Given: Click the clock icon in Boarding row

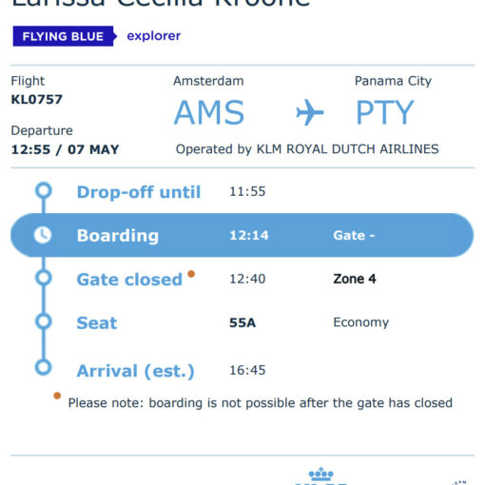Looking at the screenshot, I should (x=43, y=235).
